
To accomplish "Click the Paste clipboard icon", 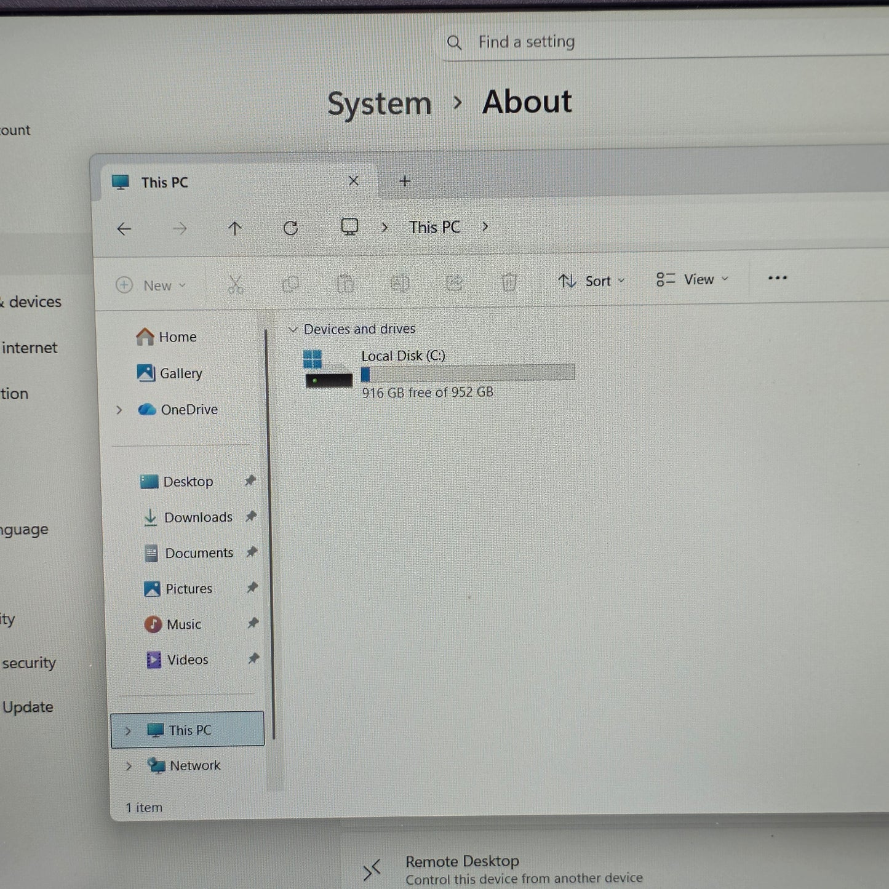I will [345, 284].
